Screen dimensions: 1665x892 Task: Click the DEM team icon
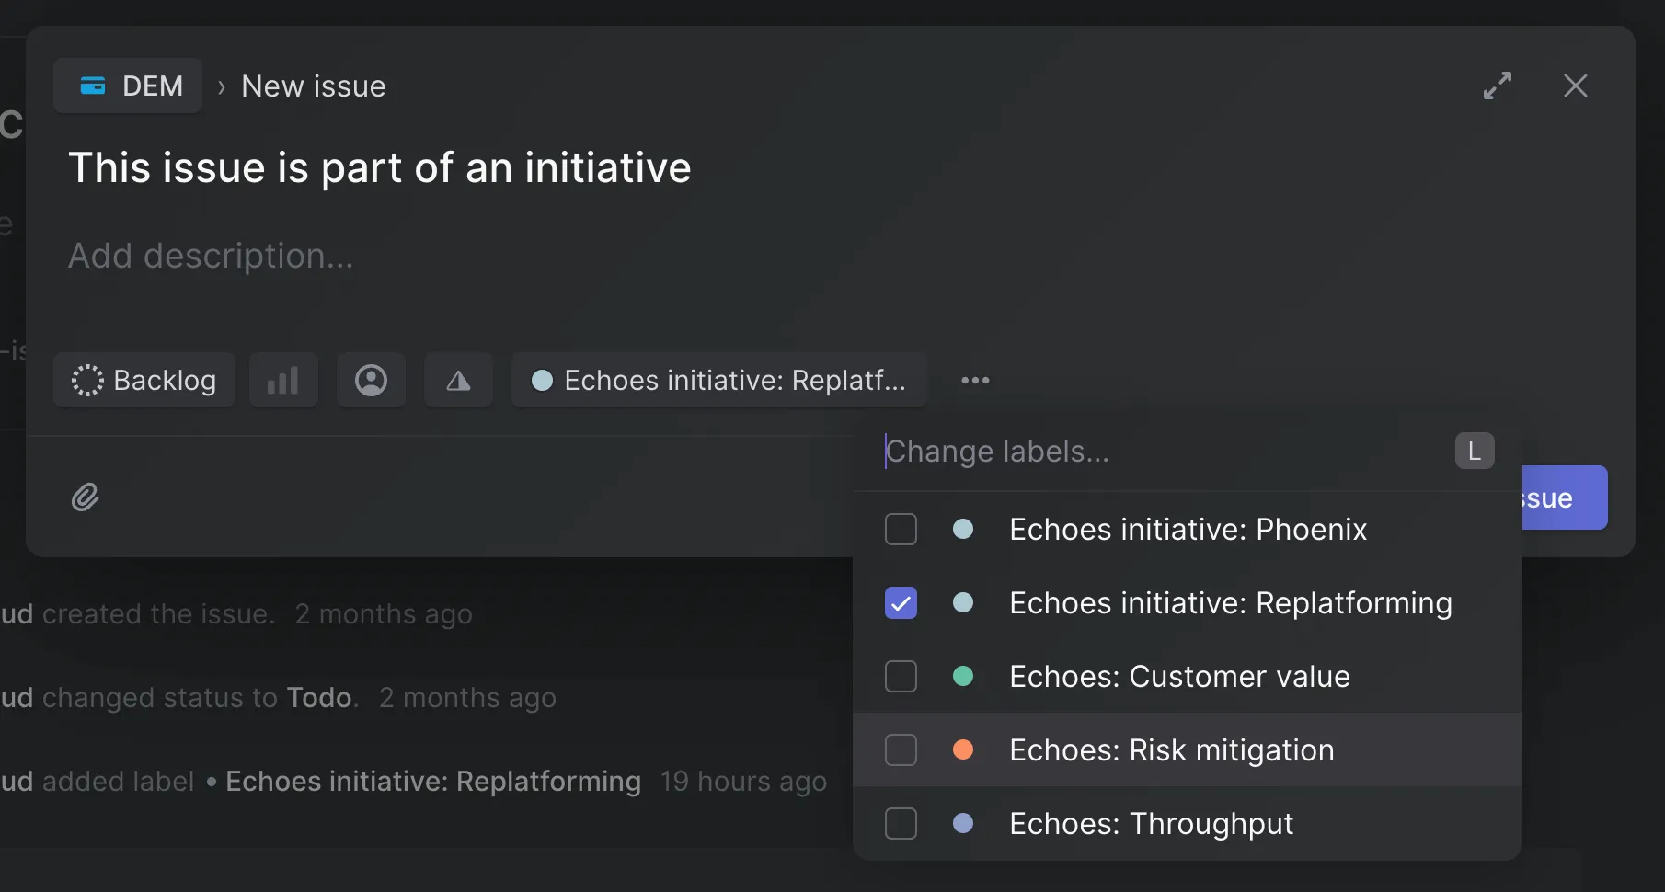[93, 86]
